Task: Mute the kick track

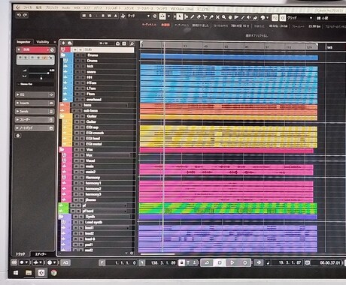Action: pos(77,66)
